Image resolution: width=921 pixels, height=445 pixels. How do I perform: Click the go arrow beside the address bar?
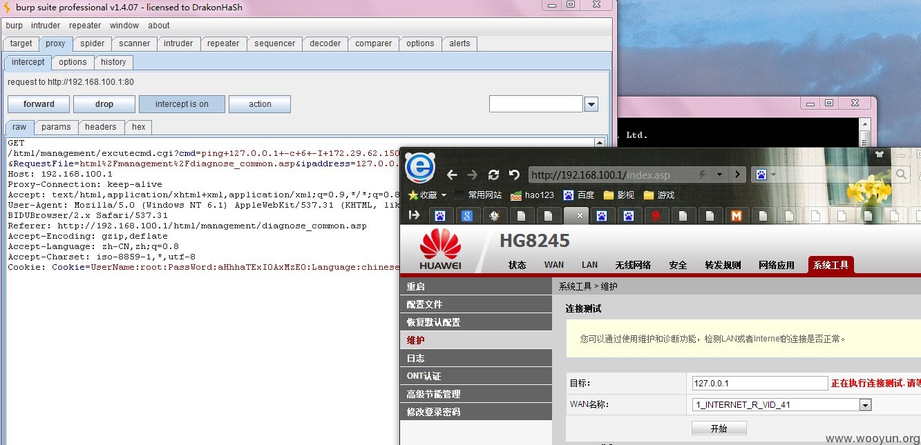click(x=737, y=175)
